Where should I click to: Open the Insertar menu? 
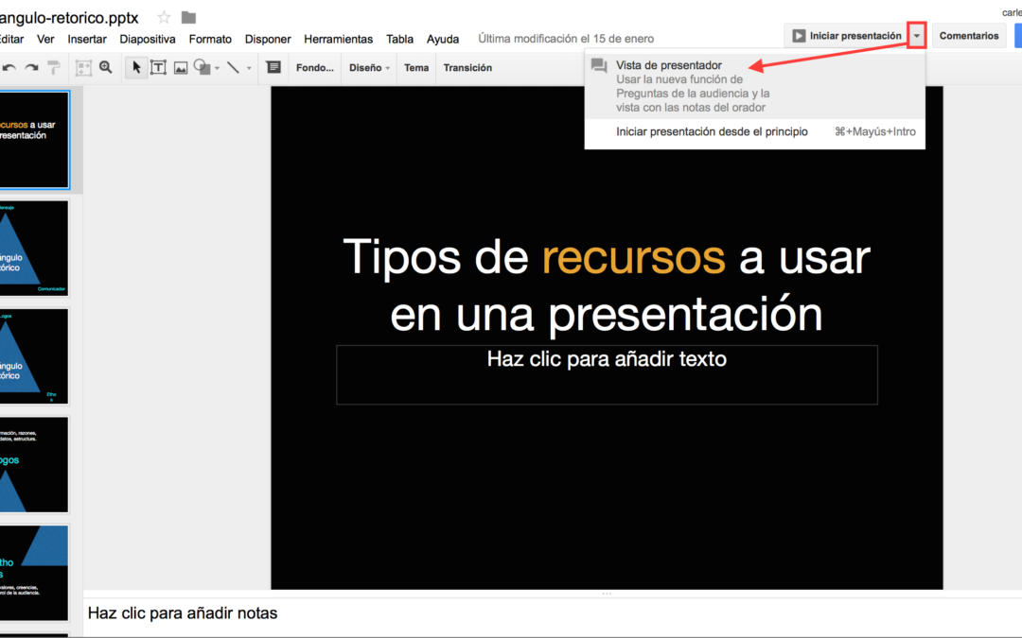coord(87,39)
